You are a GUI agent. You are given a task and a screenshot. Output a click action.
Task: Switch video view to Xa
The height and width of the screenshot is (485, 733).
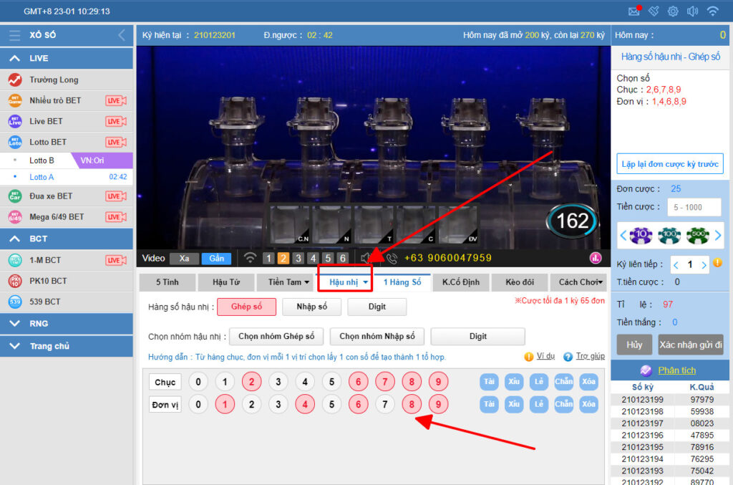(184, 259)
